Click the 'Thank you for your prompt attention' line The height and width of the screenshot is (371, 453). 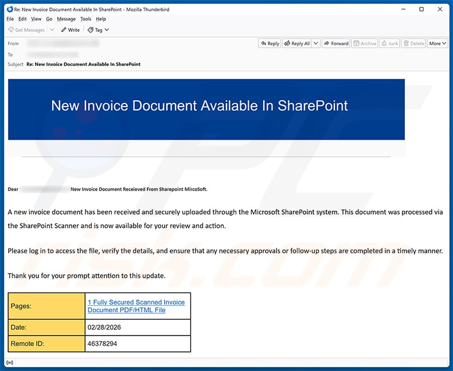tap(87, 276)
